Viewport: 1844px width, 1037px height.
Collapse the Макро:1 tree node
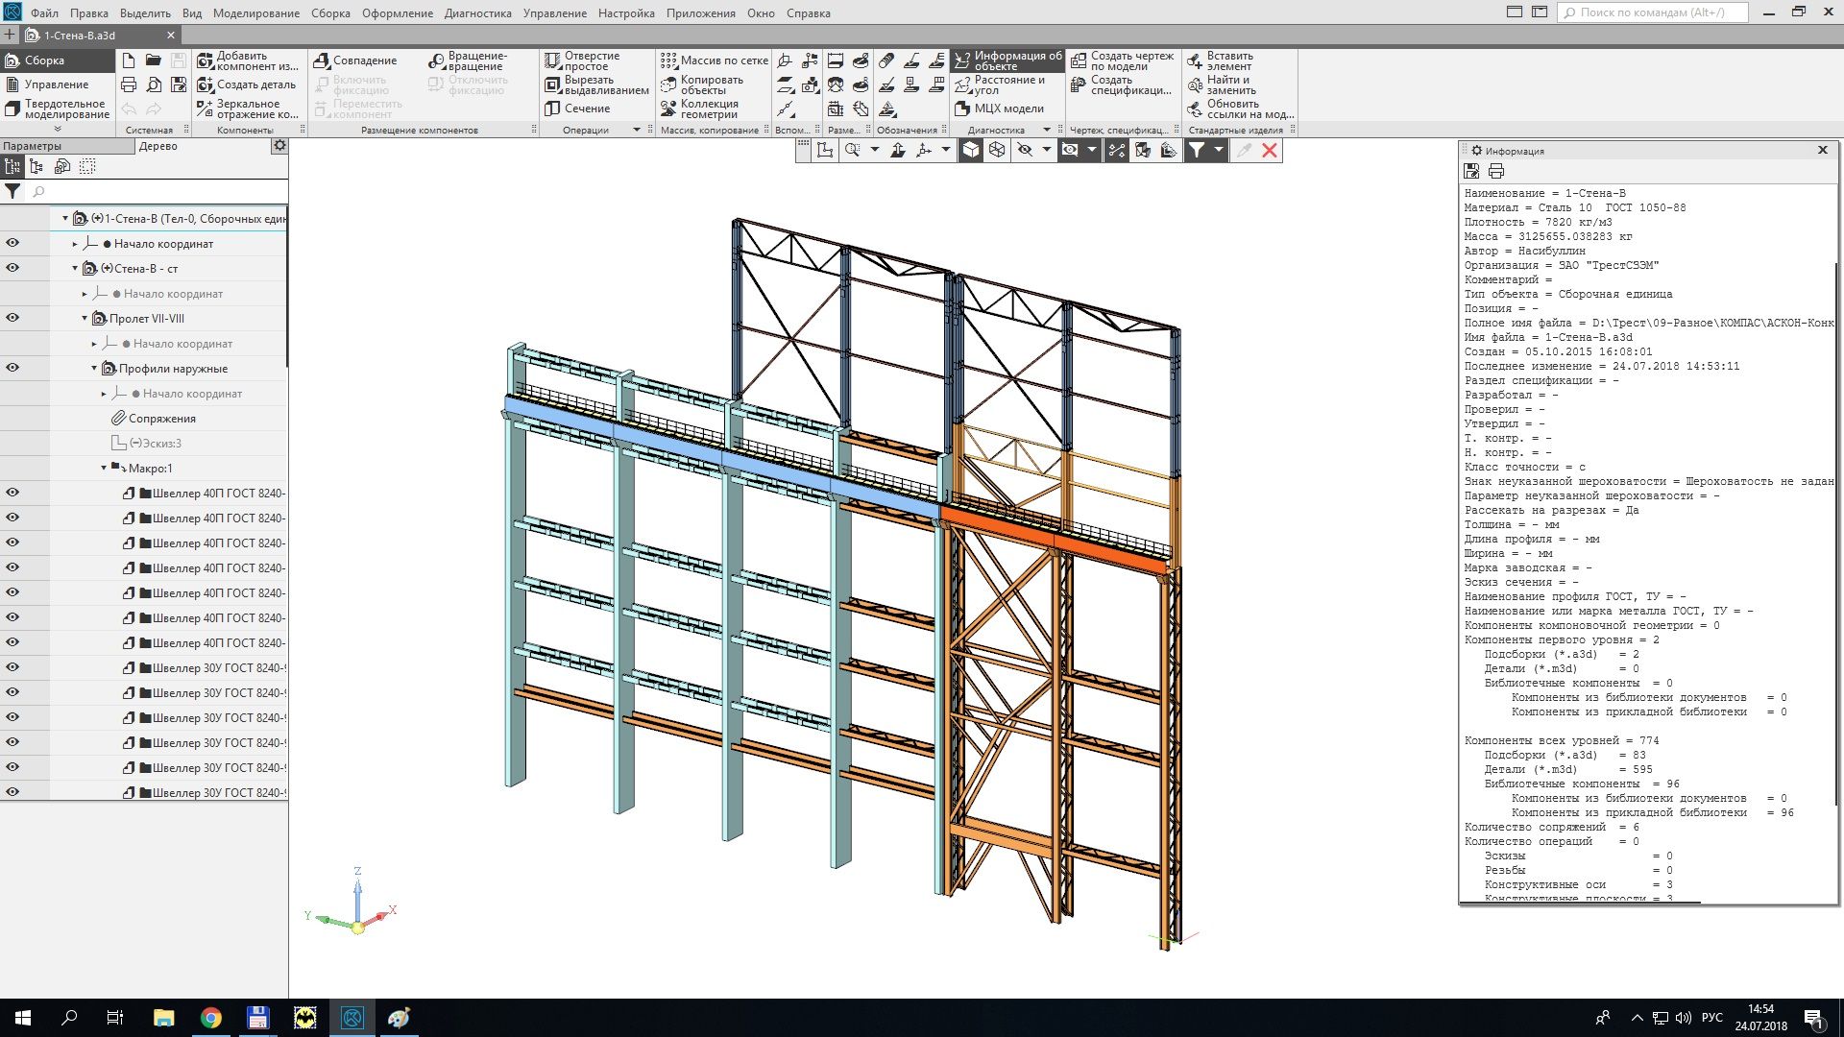coord(104,469)
